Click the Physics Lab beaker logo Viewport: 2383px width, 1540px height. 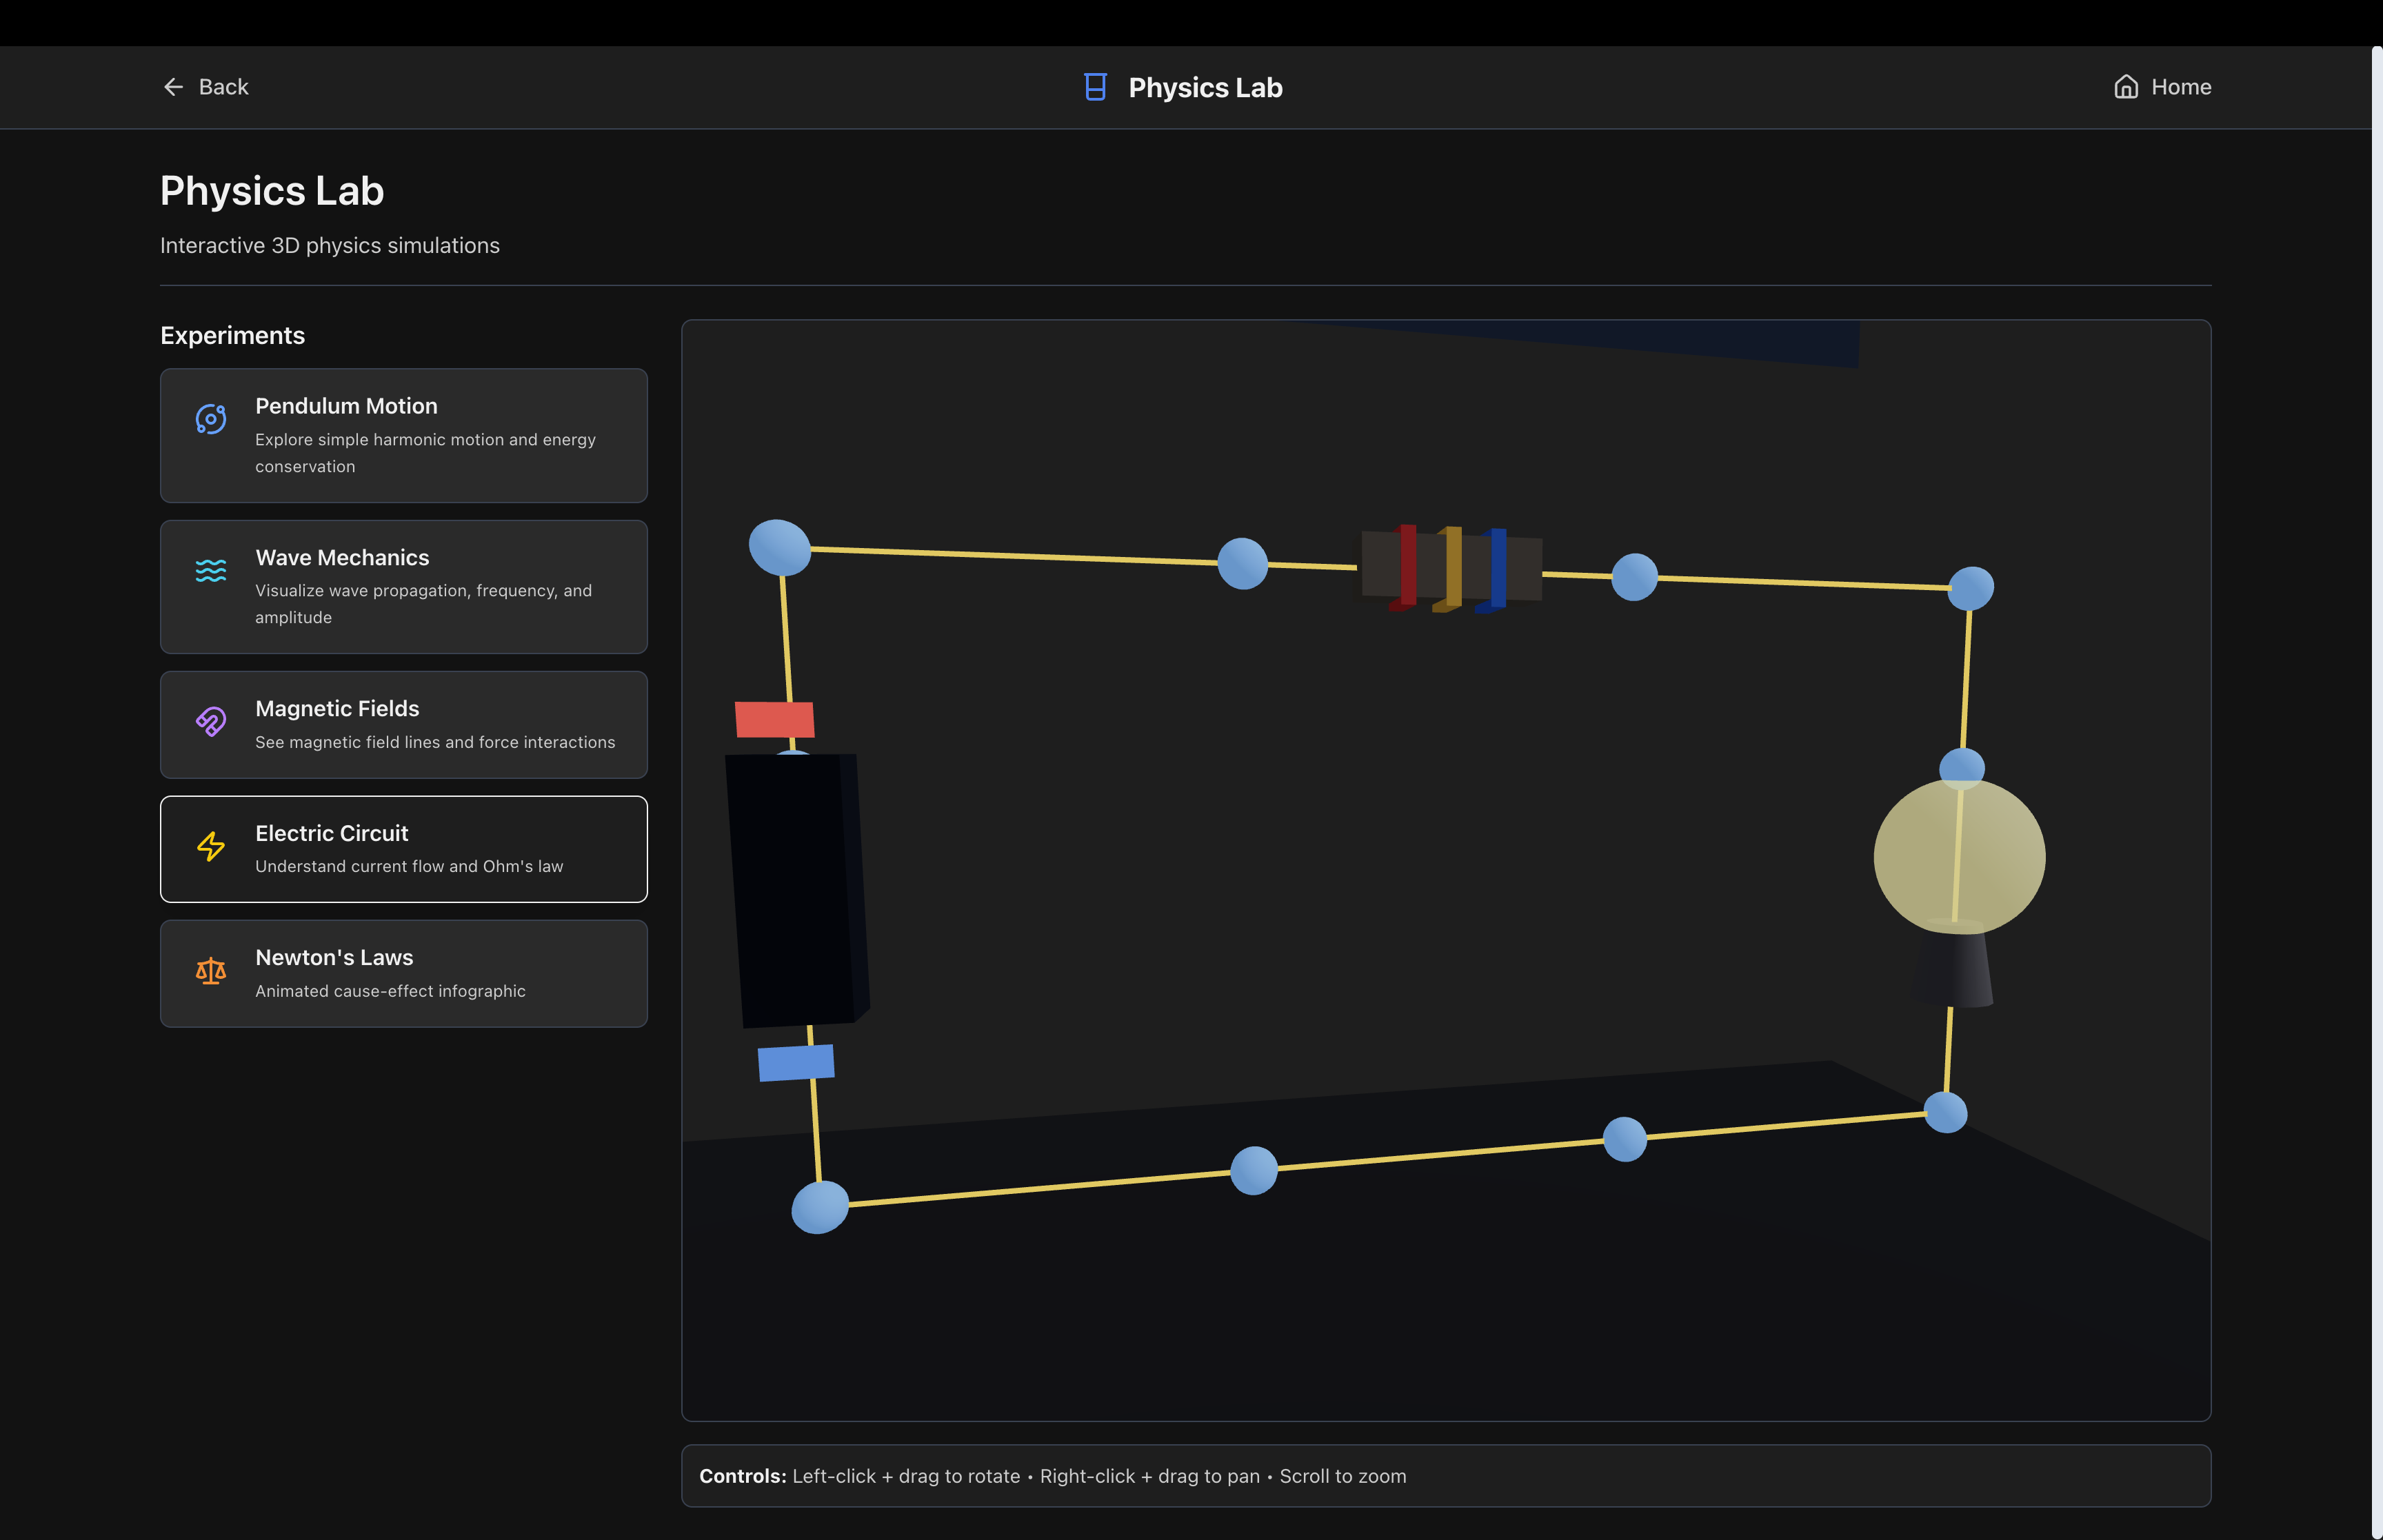coord(1095,87)
